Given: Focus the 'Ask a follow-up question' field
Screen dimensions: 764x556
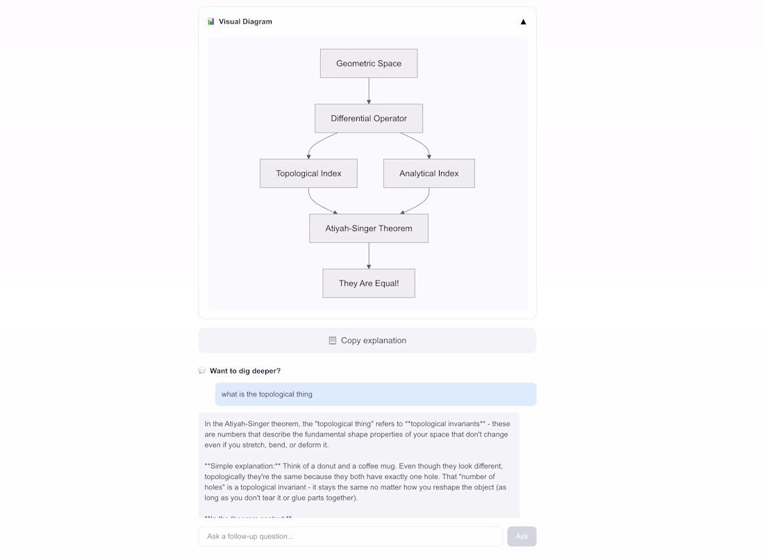Looking at the screenshot, I should [x=350, y=536].
